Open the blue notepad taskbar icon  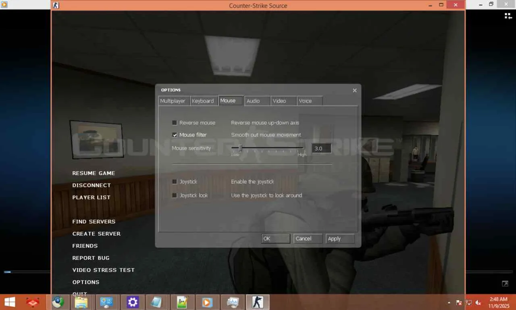point(156,302)
